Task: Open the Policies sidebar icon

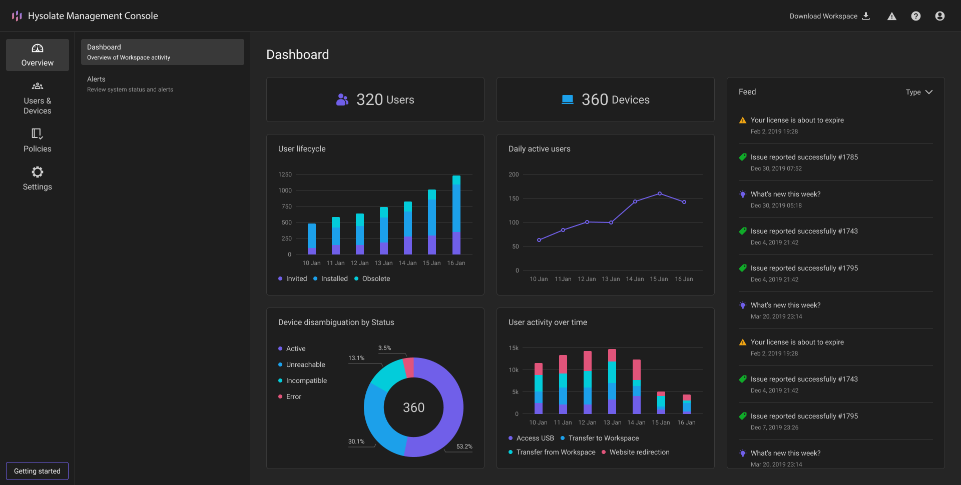Action: [x=38, y=133]
